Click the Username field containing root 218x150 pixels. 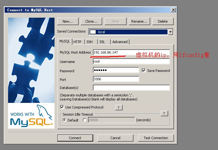coord(131,61)
